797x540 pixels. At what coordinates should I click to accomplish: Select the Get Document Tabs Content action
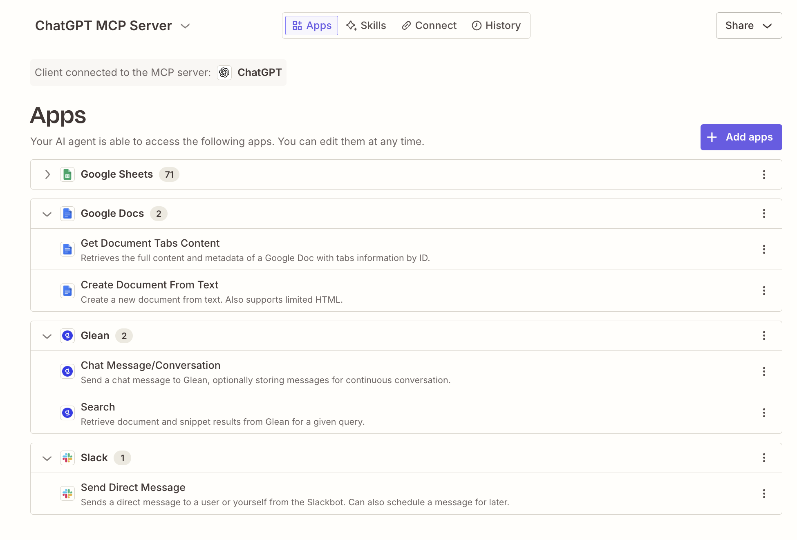(x=150, y=243)
